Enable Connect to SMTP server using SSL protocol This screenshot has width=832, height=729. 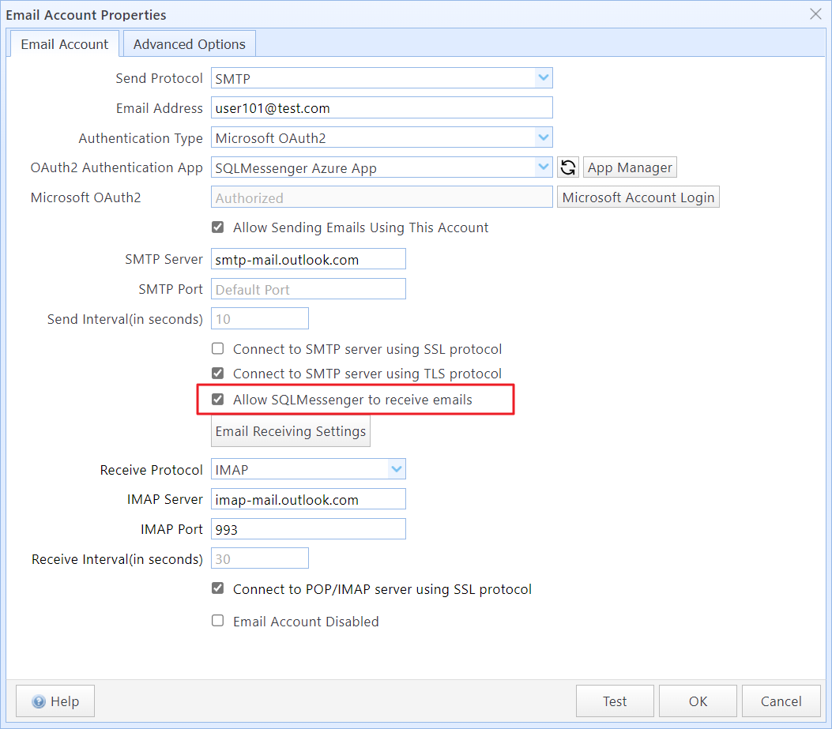coord(217,348)
